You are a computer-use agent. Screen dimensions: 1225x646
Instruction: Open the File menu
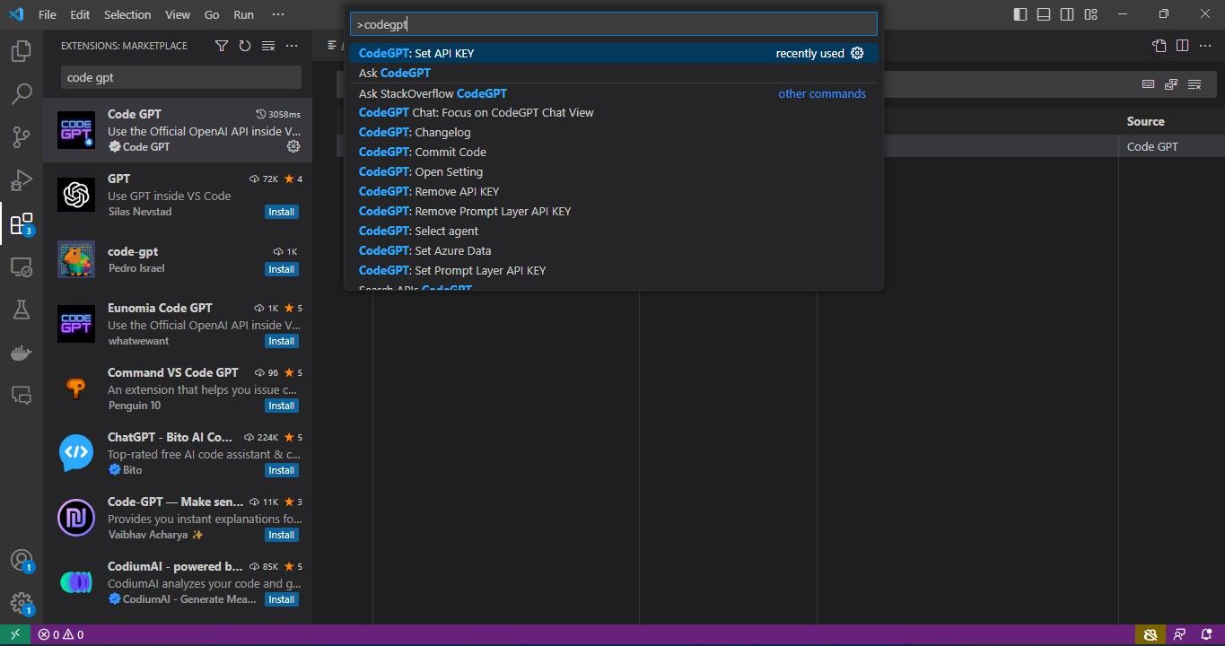point(46,13)
